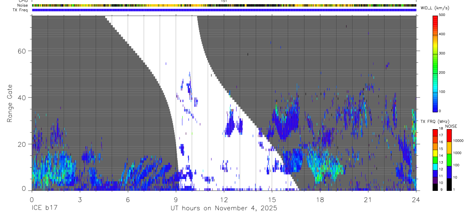Click the 100 tick on width colorbar
The height and width of the screenshot is (216, 468).
442,92
